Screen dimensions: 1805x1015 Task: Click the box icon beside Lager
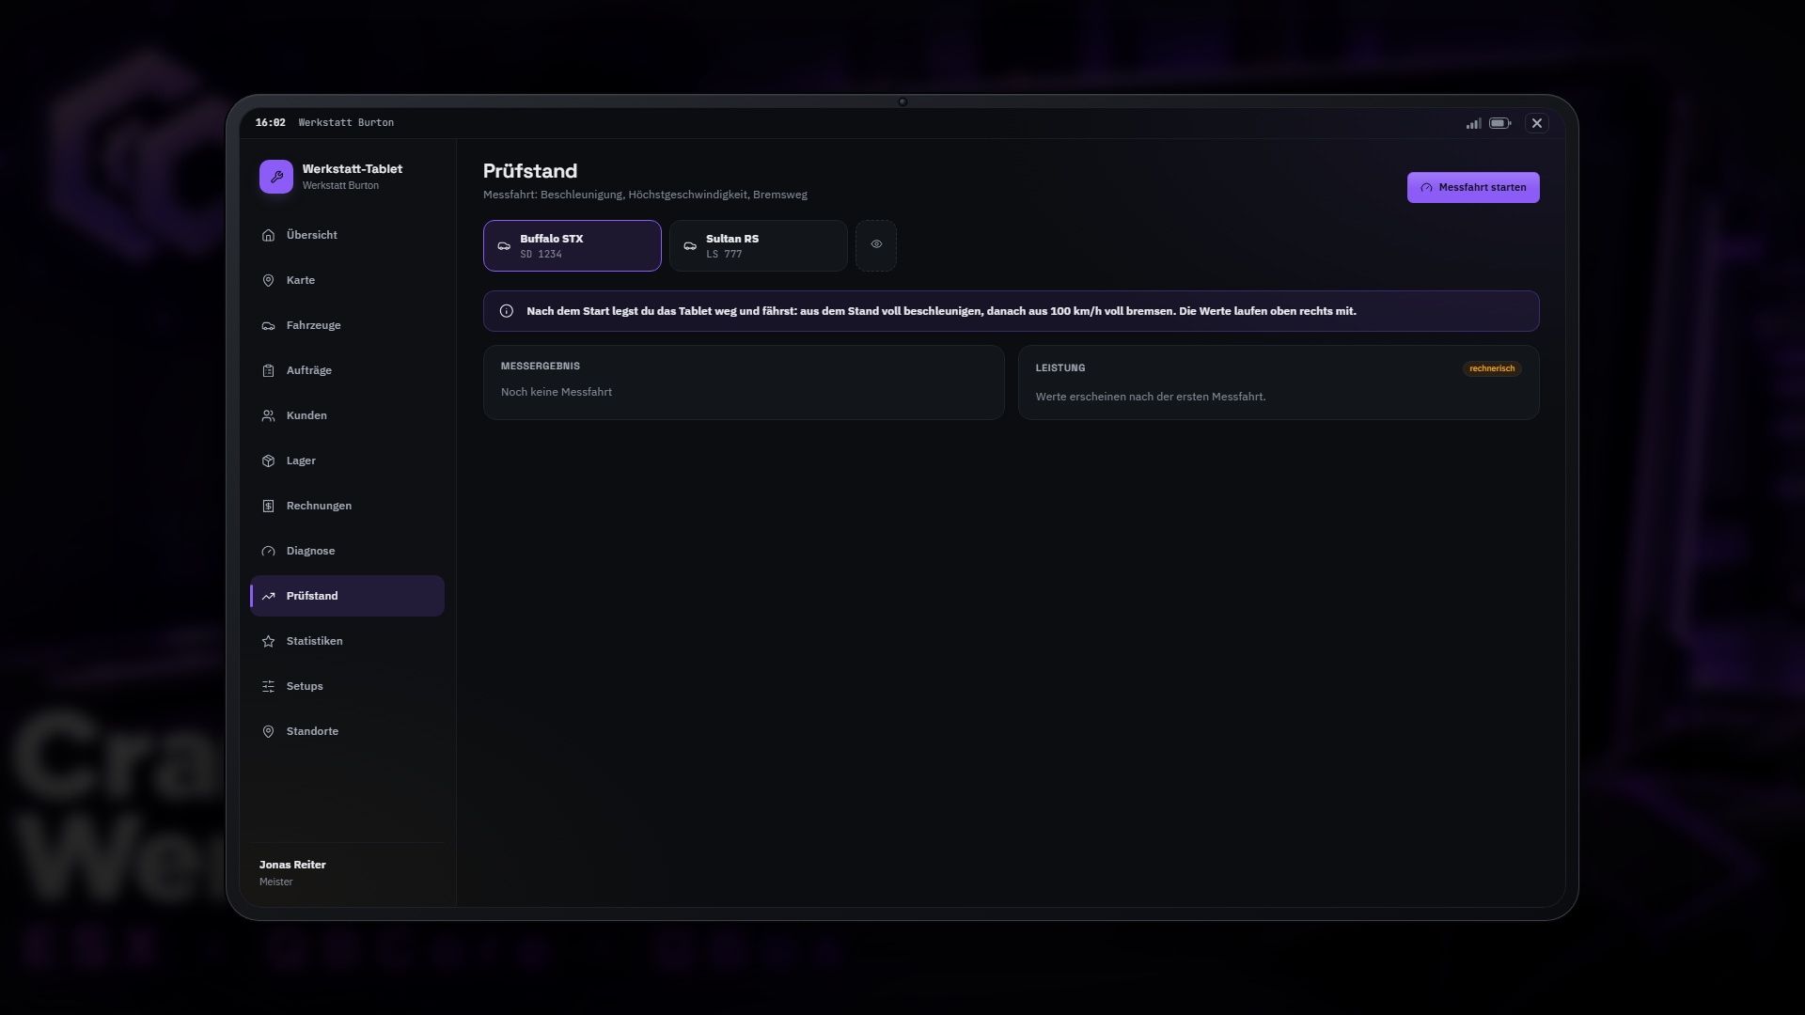click(268, 461)
